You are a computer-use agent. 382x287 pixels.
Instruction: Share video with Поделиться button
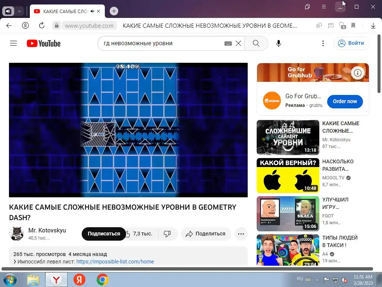pos(206,234)
